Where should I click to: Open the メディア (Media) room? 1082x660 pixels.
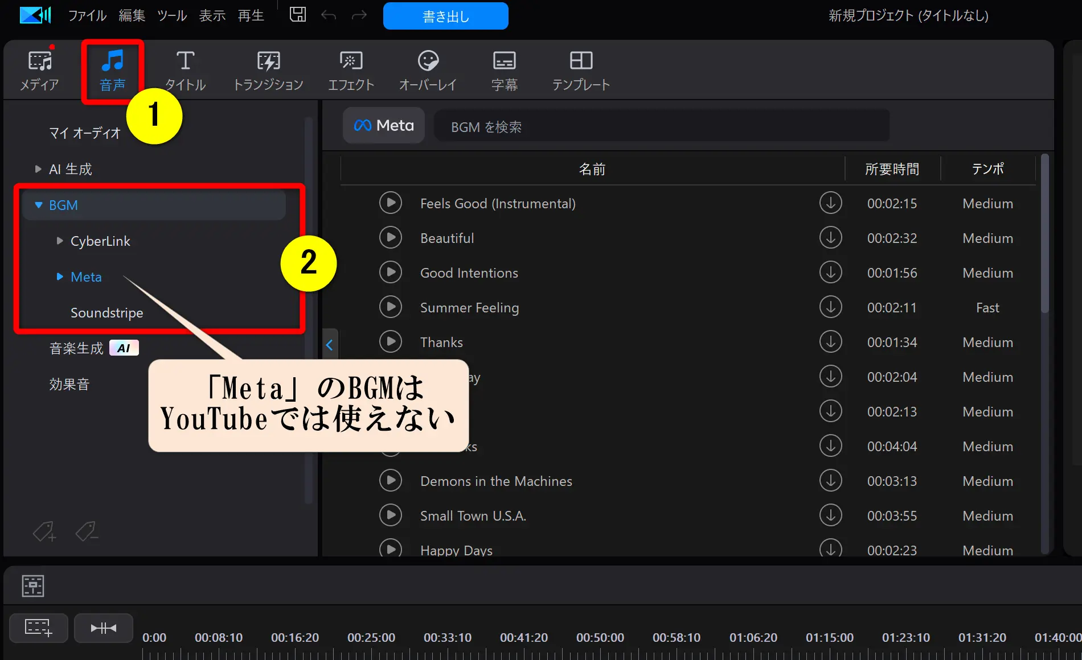pos(40,71)
